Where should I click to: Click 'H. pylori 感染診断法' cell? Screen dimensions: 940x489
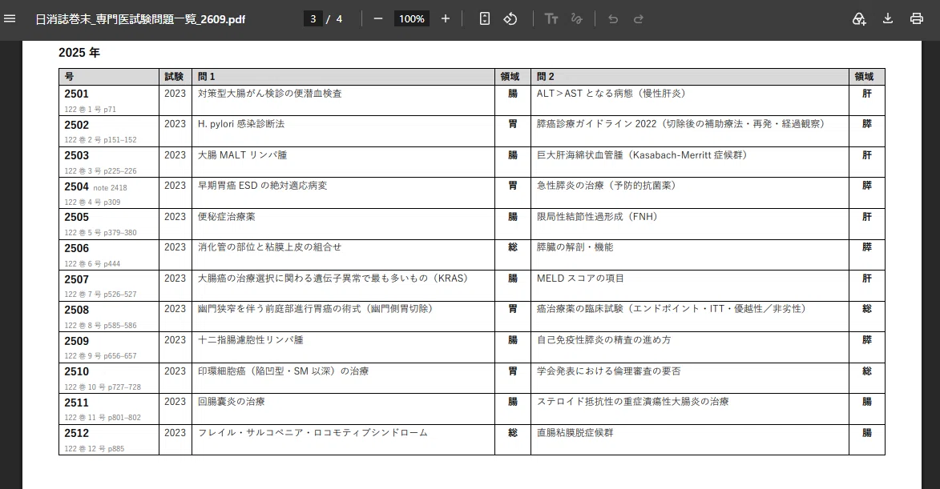(x=241, y=124)
